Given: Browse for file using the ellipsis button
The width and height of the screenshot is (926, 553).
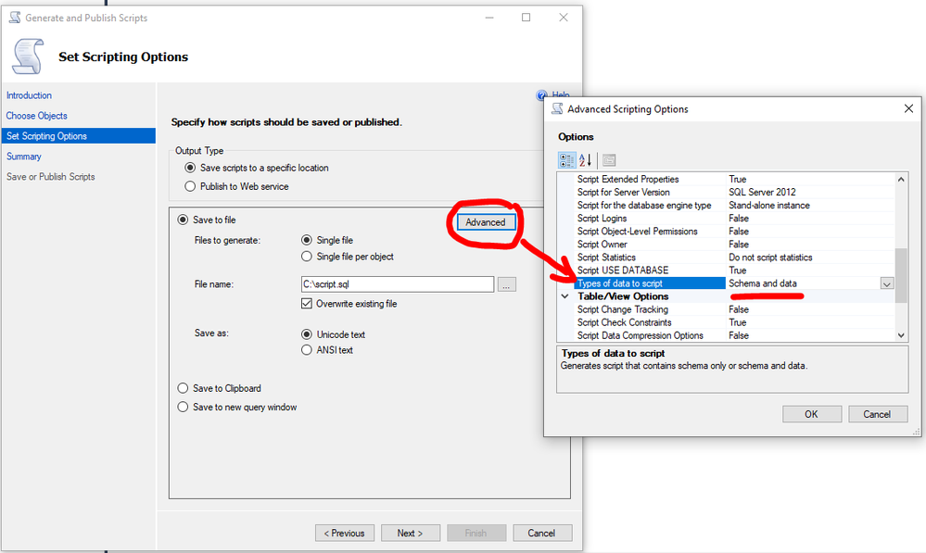Looking at the screenshot, I should tap(507, 284).
